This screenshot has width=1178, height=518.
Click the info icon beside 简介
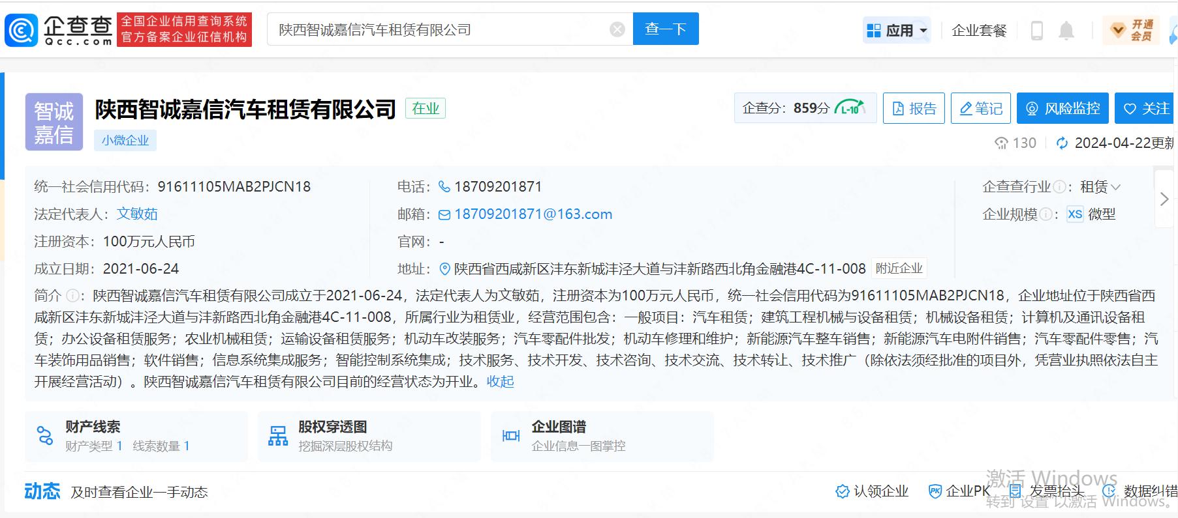pyautogui.click(x=72, y=296)
